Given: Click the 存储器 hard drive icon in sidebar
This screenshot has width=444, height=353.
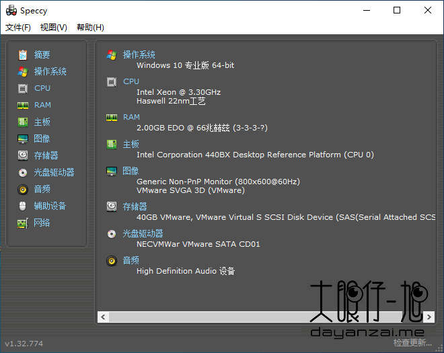Looking at the screenshot, I should [23, 155].
